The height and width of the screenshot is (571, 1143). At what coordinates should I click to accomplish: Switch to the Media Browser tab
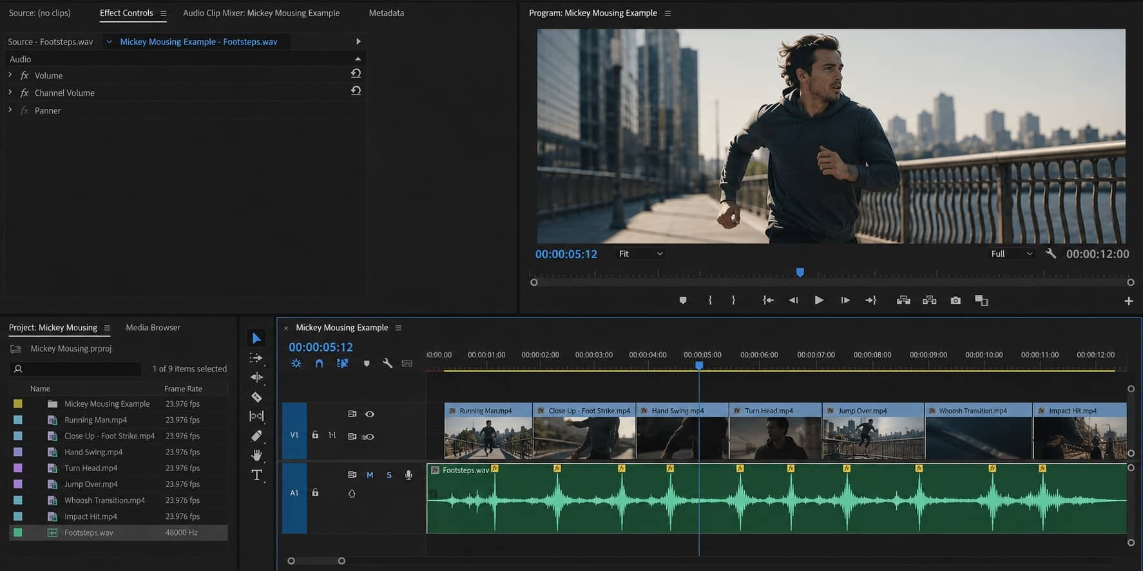tap(153, 328)
